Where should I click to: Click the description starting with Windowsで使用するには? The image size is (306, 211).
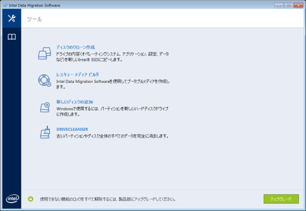tap(112, 111)
